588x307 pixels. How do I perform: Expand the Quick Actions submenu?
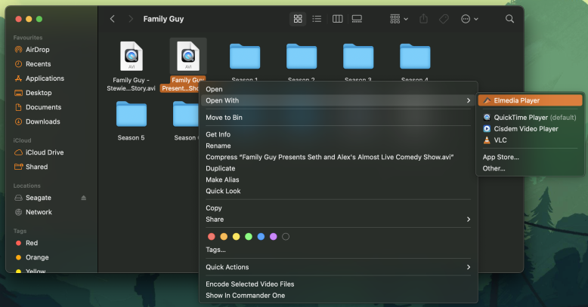pyautogui.click(x=339, y=267)
